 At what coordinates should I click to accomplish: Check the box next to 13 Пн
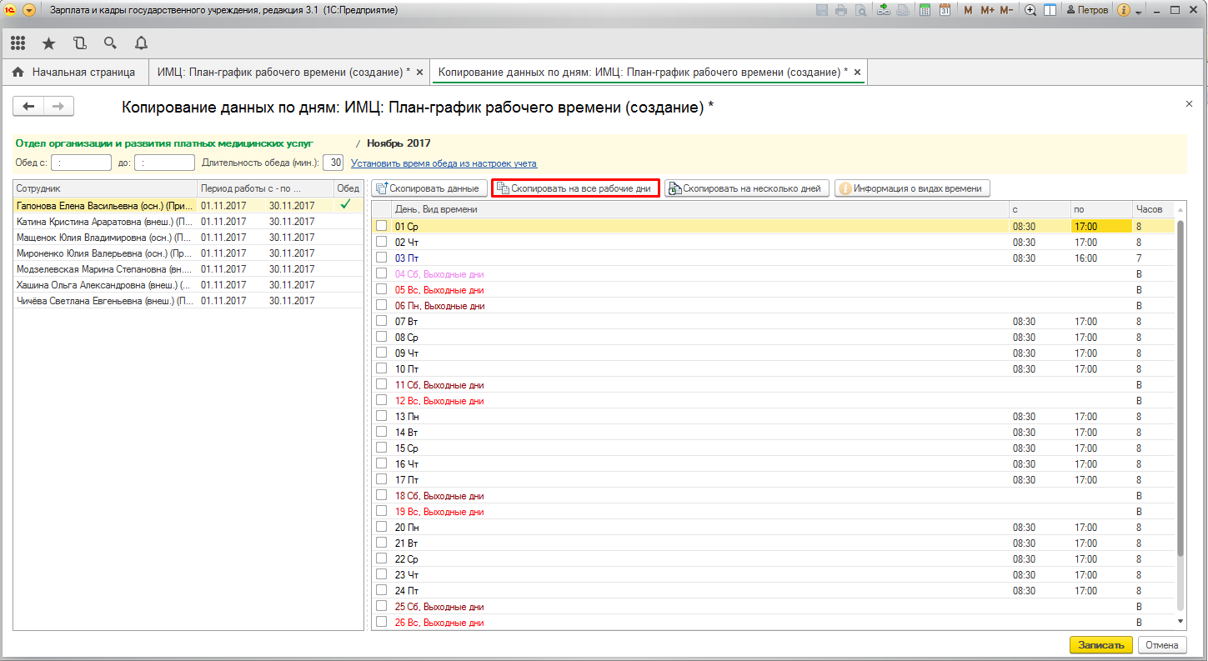coord(381,416)
